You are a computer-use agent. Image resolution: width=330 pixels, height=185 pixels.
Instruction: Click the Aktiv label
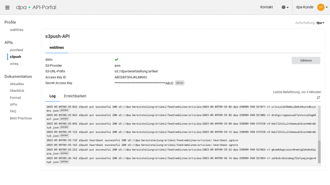(49, 59)
